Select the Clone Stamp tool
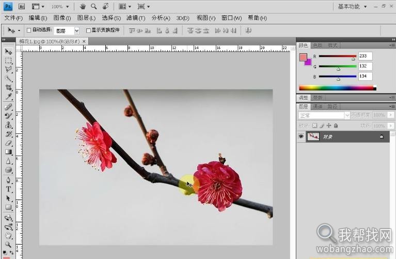The height and width of the screenshot is (259, 396). [x=8, y=125]
